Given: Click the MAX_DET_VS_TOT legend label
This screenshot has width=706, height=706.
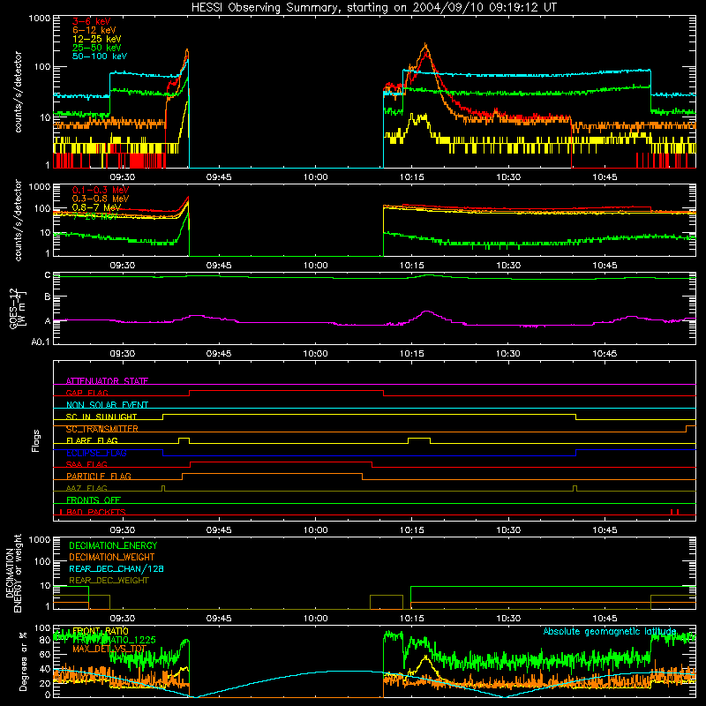Looking at the screenshot, I should tap(109, 649).
